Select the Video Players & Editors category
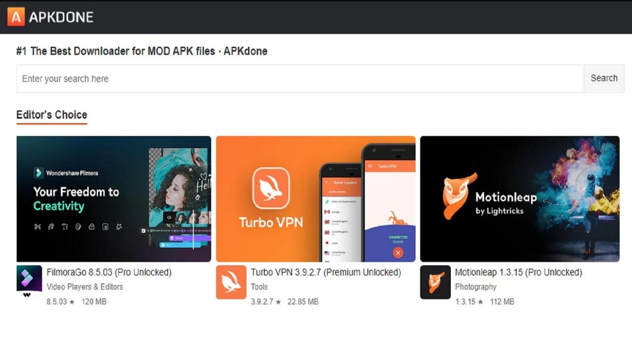 [x=85, y=286]
